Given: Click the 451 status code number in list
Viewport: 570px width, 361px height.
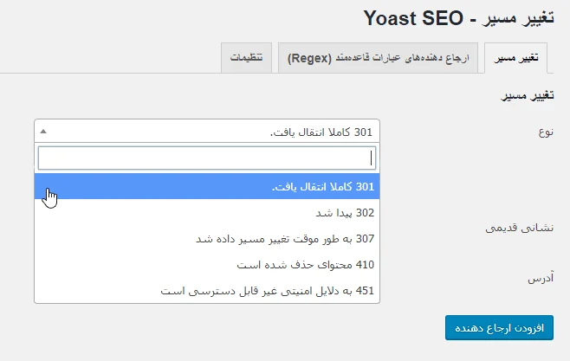Looking at the screenshot, I should click(365, 291).
